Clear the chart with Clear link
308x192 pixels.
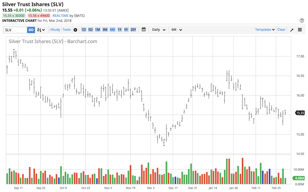click(281, 30)
